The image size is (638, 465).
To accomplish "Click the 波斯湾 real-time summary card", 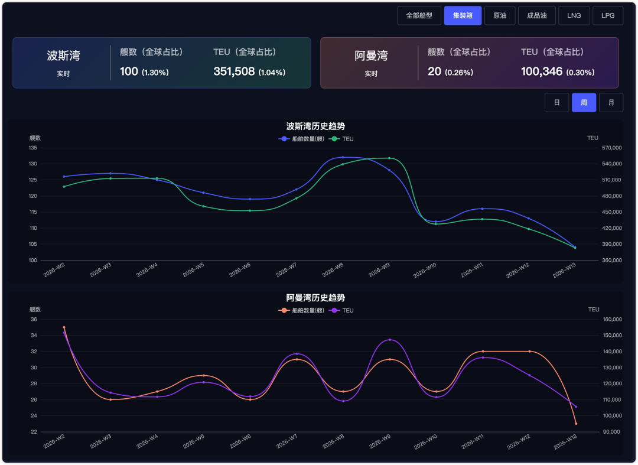I will [161, 63].
